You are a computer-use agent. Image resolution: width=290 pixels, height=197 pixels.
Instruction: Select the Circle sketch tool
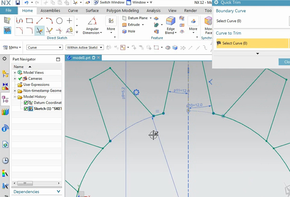point(59,21)
